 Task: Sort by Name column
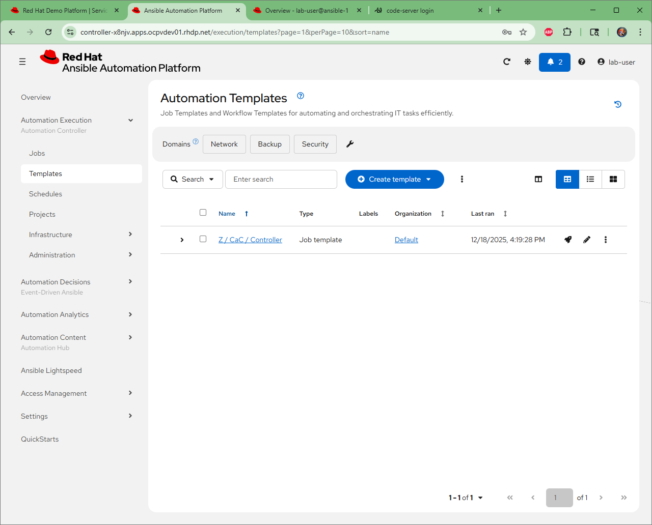coord(233,214)
